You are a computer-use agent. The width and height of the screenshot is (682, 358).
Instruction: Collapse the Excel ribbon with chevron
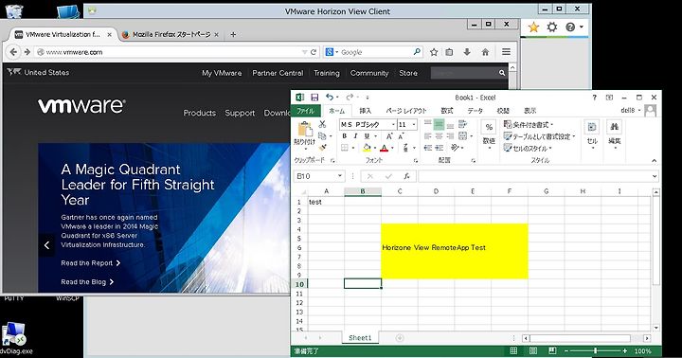pyautogui.click(x=654, y=161)
